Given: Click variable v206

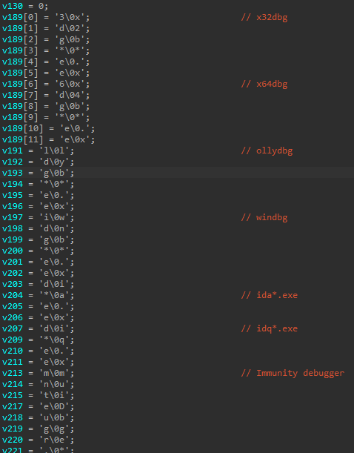Looking at the screenshot, I should click(x=13, y=318).
